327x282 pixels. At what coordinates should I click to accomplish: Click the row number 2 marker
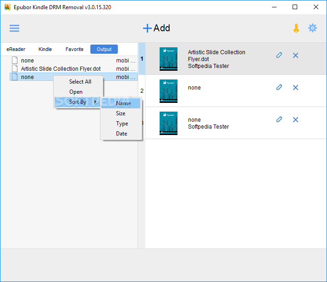[x=142, y=91]
